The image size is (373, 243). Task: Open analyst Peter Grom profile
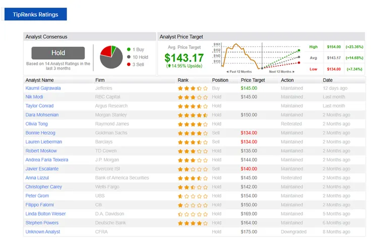(37, 196)
